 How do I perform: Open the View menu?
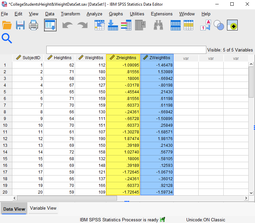pyautogui.click(x=34, y=14)
